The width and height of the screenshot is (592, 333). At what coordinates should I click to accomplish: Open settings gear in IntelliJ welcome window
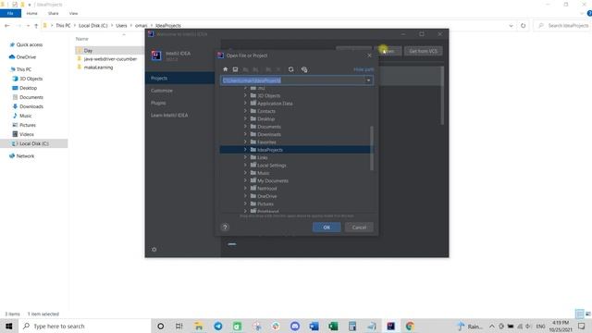pyautogui.click(x=154, y=250)
